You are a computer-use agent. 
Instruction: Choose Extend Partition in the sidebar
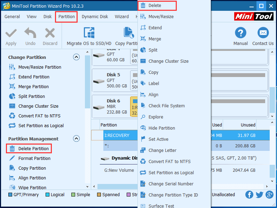click(29, 77)
